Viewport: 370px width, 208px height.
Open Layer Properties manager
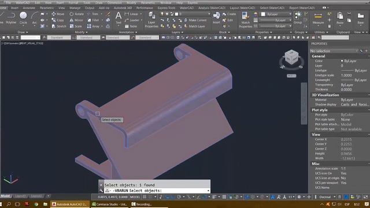[151, 20]
